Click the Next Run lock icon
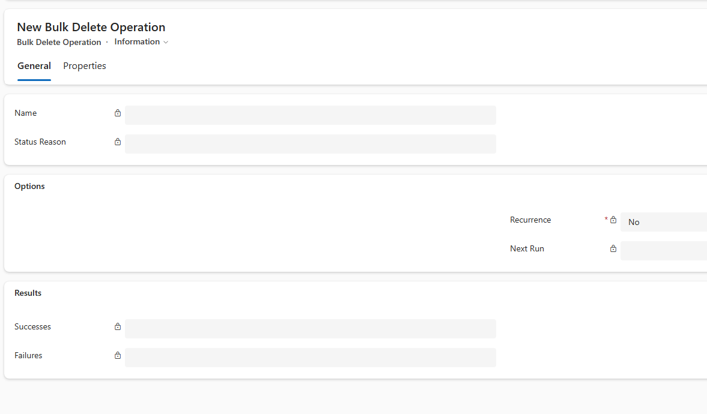 coord(613,249)
